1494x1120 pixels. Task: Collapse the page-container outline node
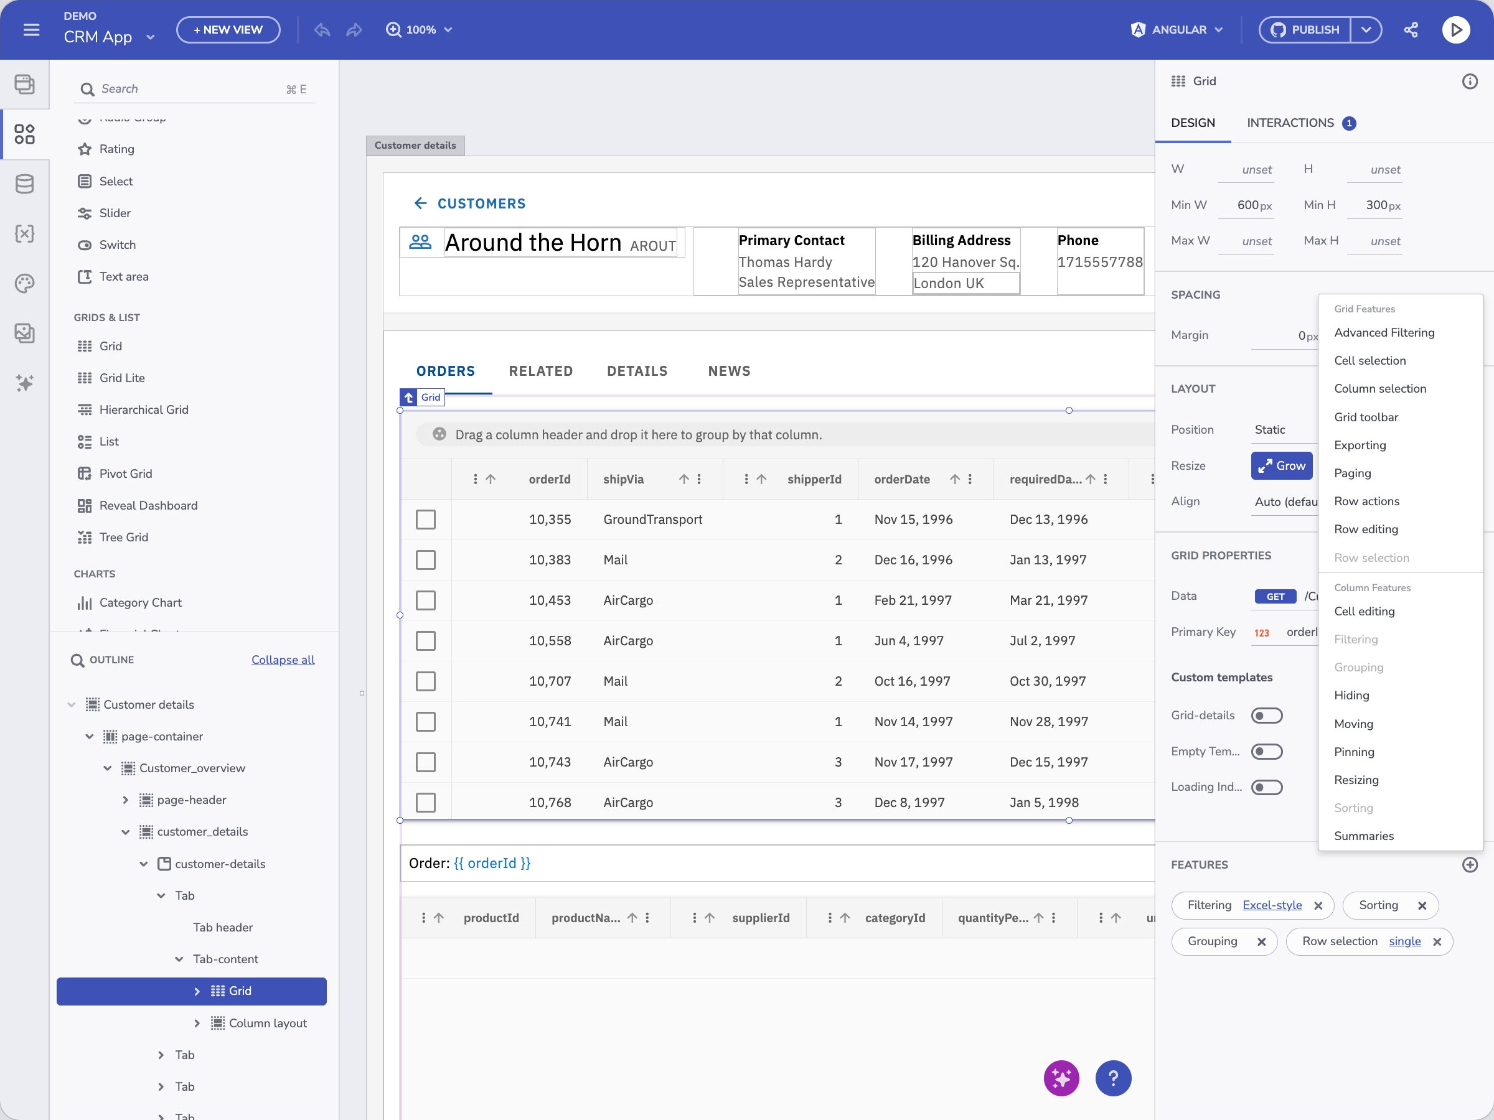(89, 737)
